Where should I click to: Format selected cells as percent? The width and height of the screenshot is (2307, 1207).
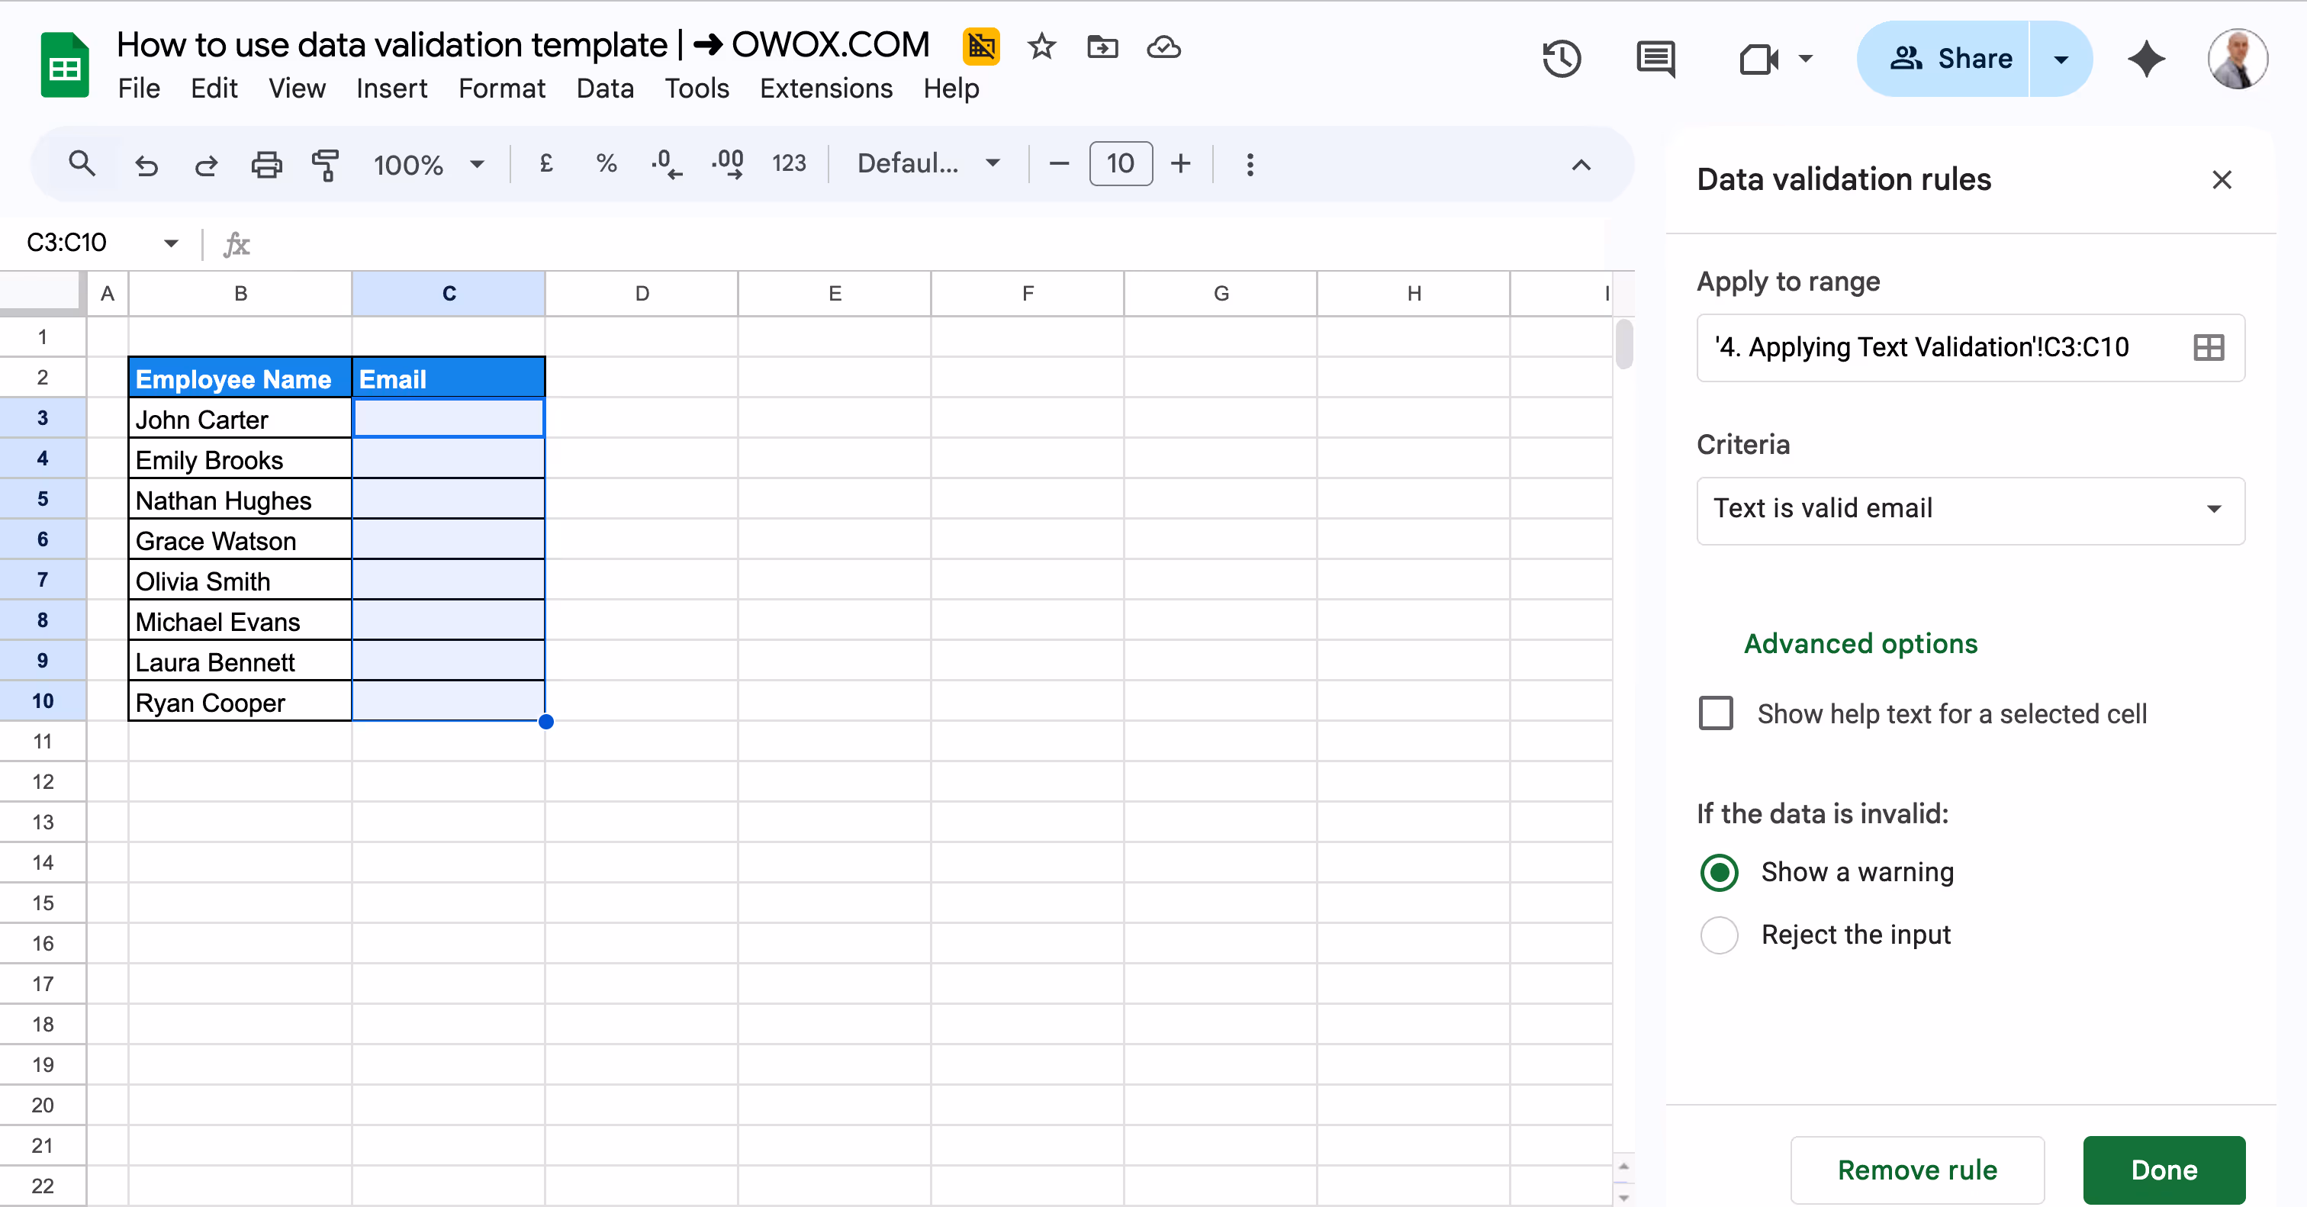[x=606, y=164]
